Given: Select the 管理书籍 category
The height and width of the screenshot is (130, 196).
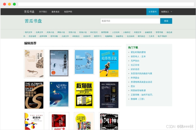Looking at the screenshot, I should point(159,32).
